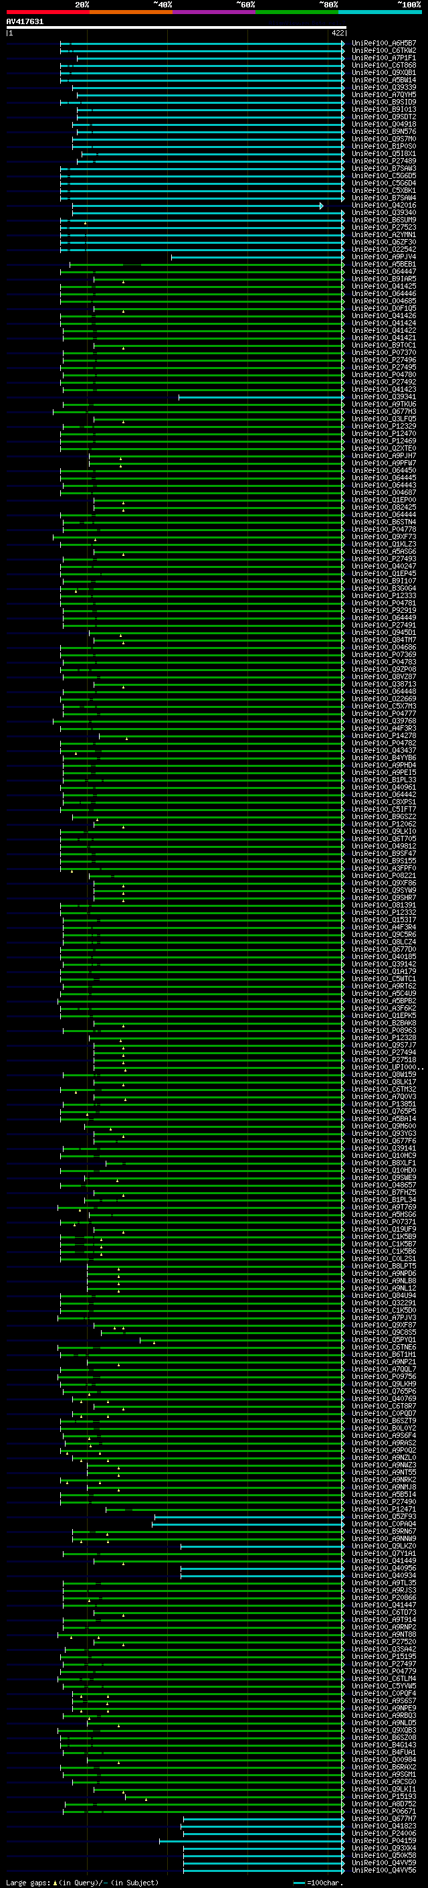Select hit label UniRef100_P08221
The image size is (428, 1888).
pyautogui.click(x=383, y=875)
